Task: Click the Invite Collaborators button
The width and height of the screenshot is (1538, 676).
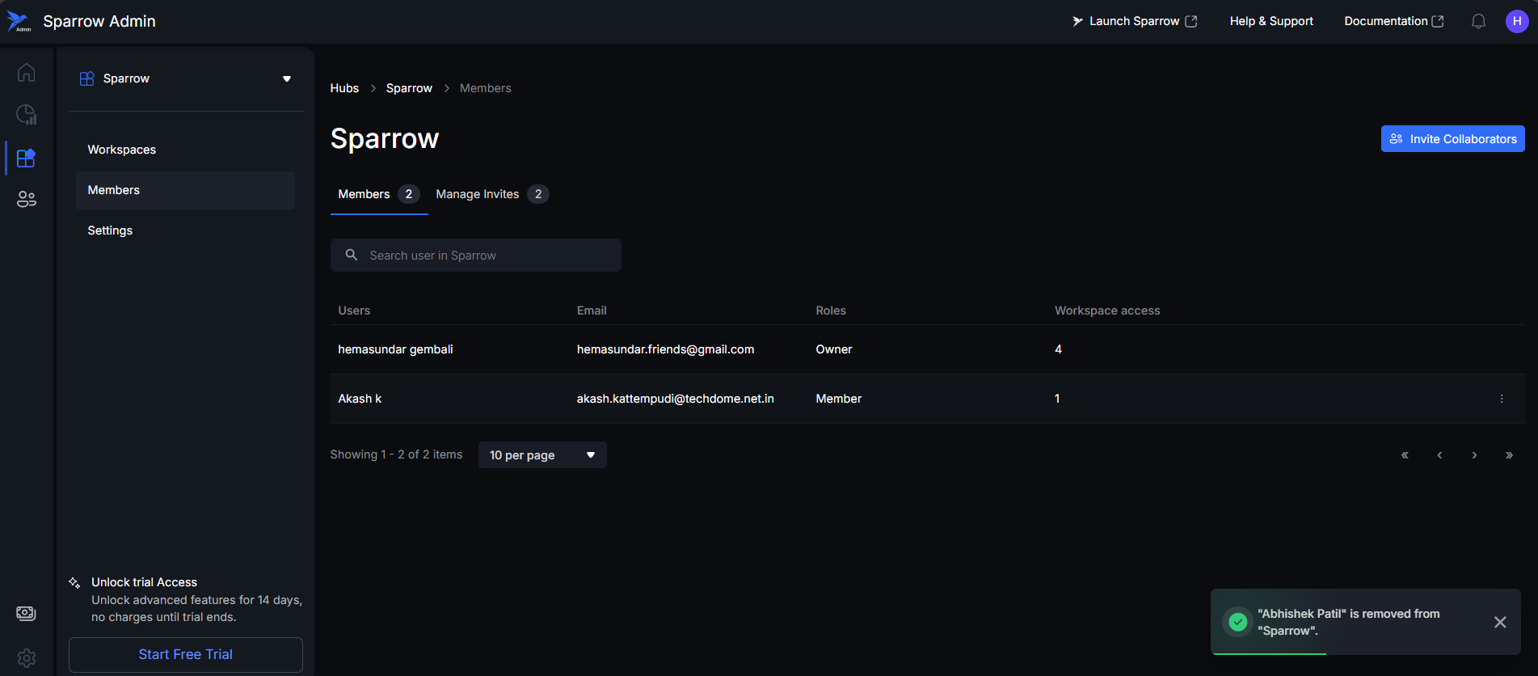Action: coord(1452,139)
